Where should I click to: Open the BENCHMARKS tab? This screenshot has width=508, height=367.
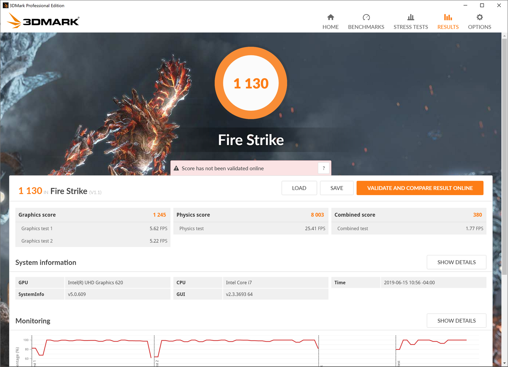click(366, 22)
